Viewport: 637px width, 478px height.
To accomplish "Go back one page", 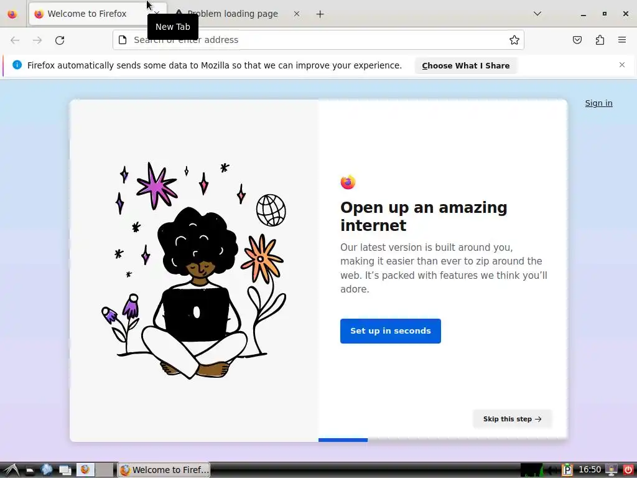I will pos(15,40).
